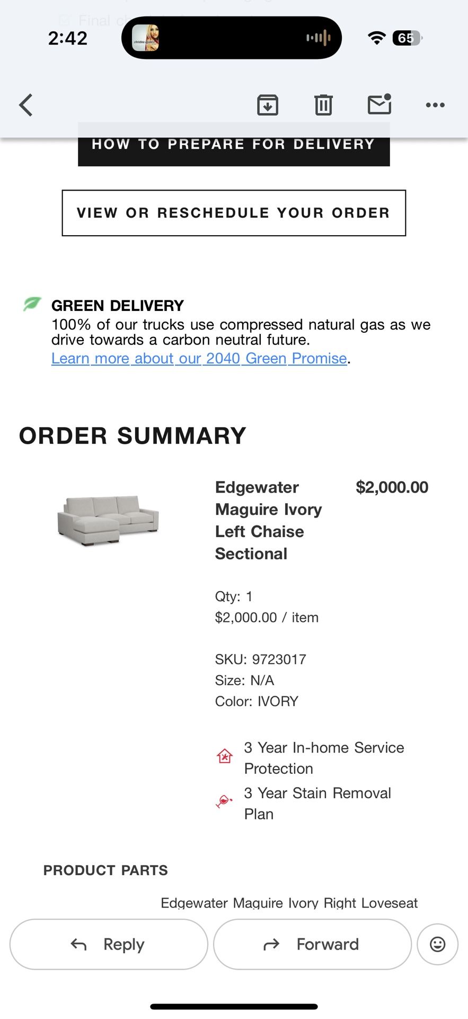Tap the back arrow to return to inbox

(x=25, y=105)
